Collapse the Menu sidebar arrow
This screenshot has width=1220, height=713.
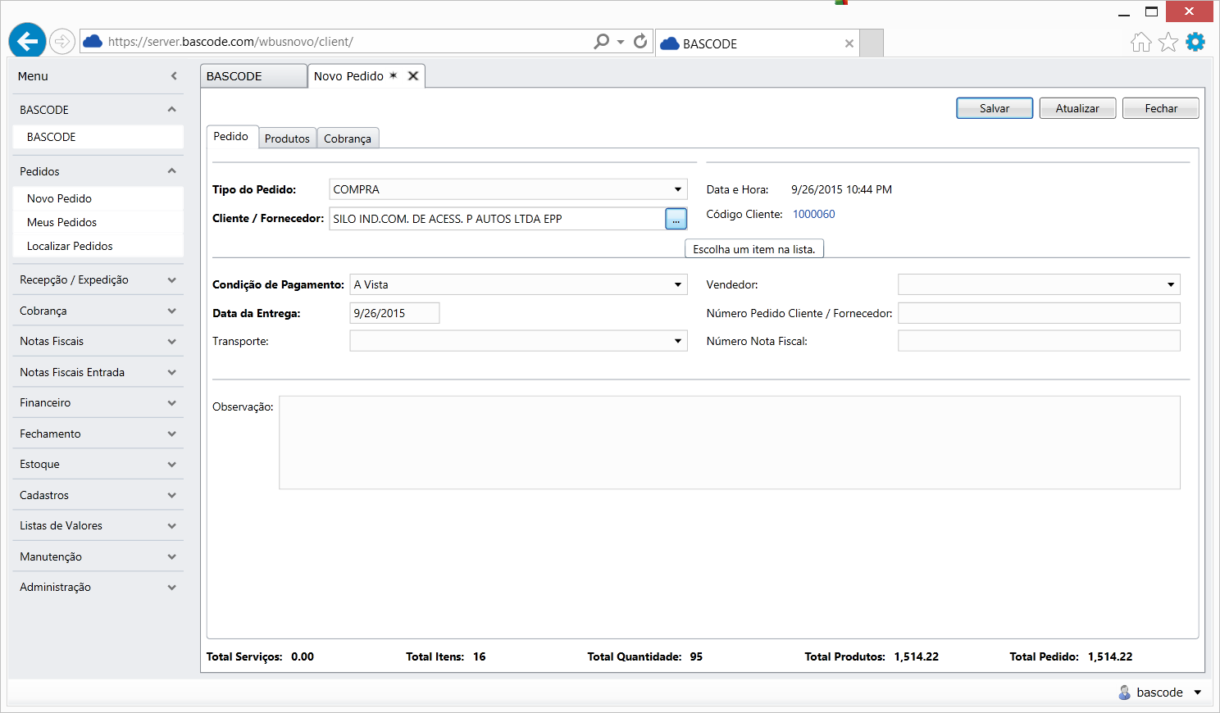[x=174, y=76]
